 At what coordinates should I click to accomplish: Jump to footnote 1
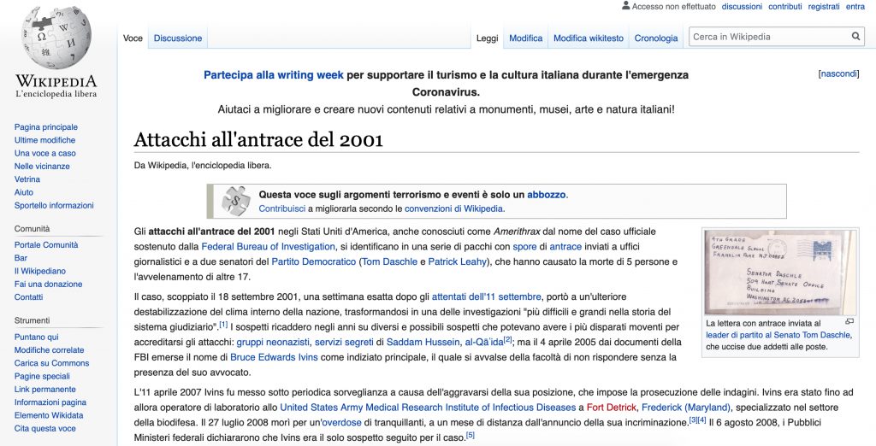[x=223, y=325]
